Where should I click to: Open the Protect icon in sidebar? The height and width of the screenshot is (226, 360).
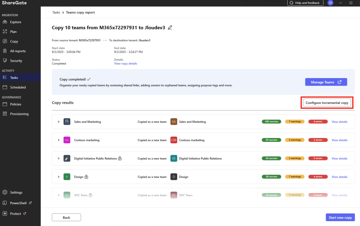5,213
